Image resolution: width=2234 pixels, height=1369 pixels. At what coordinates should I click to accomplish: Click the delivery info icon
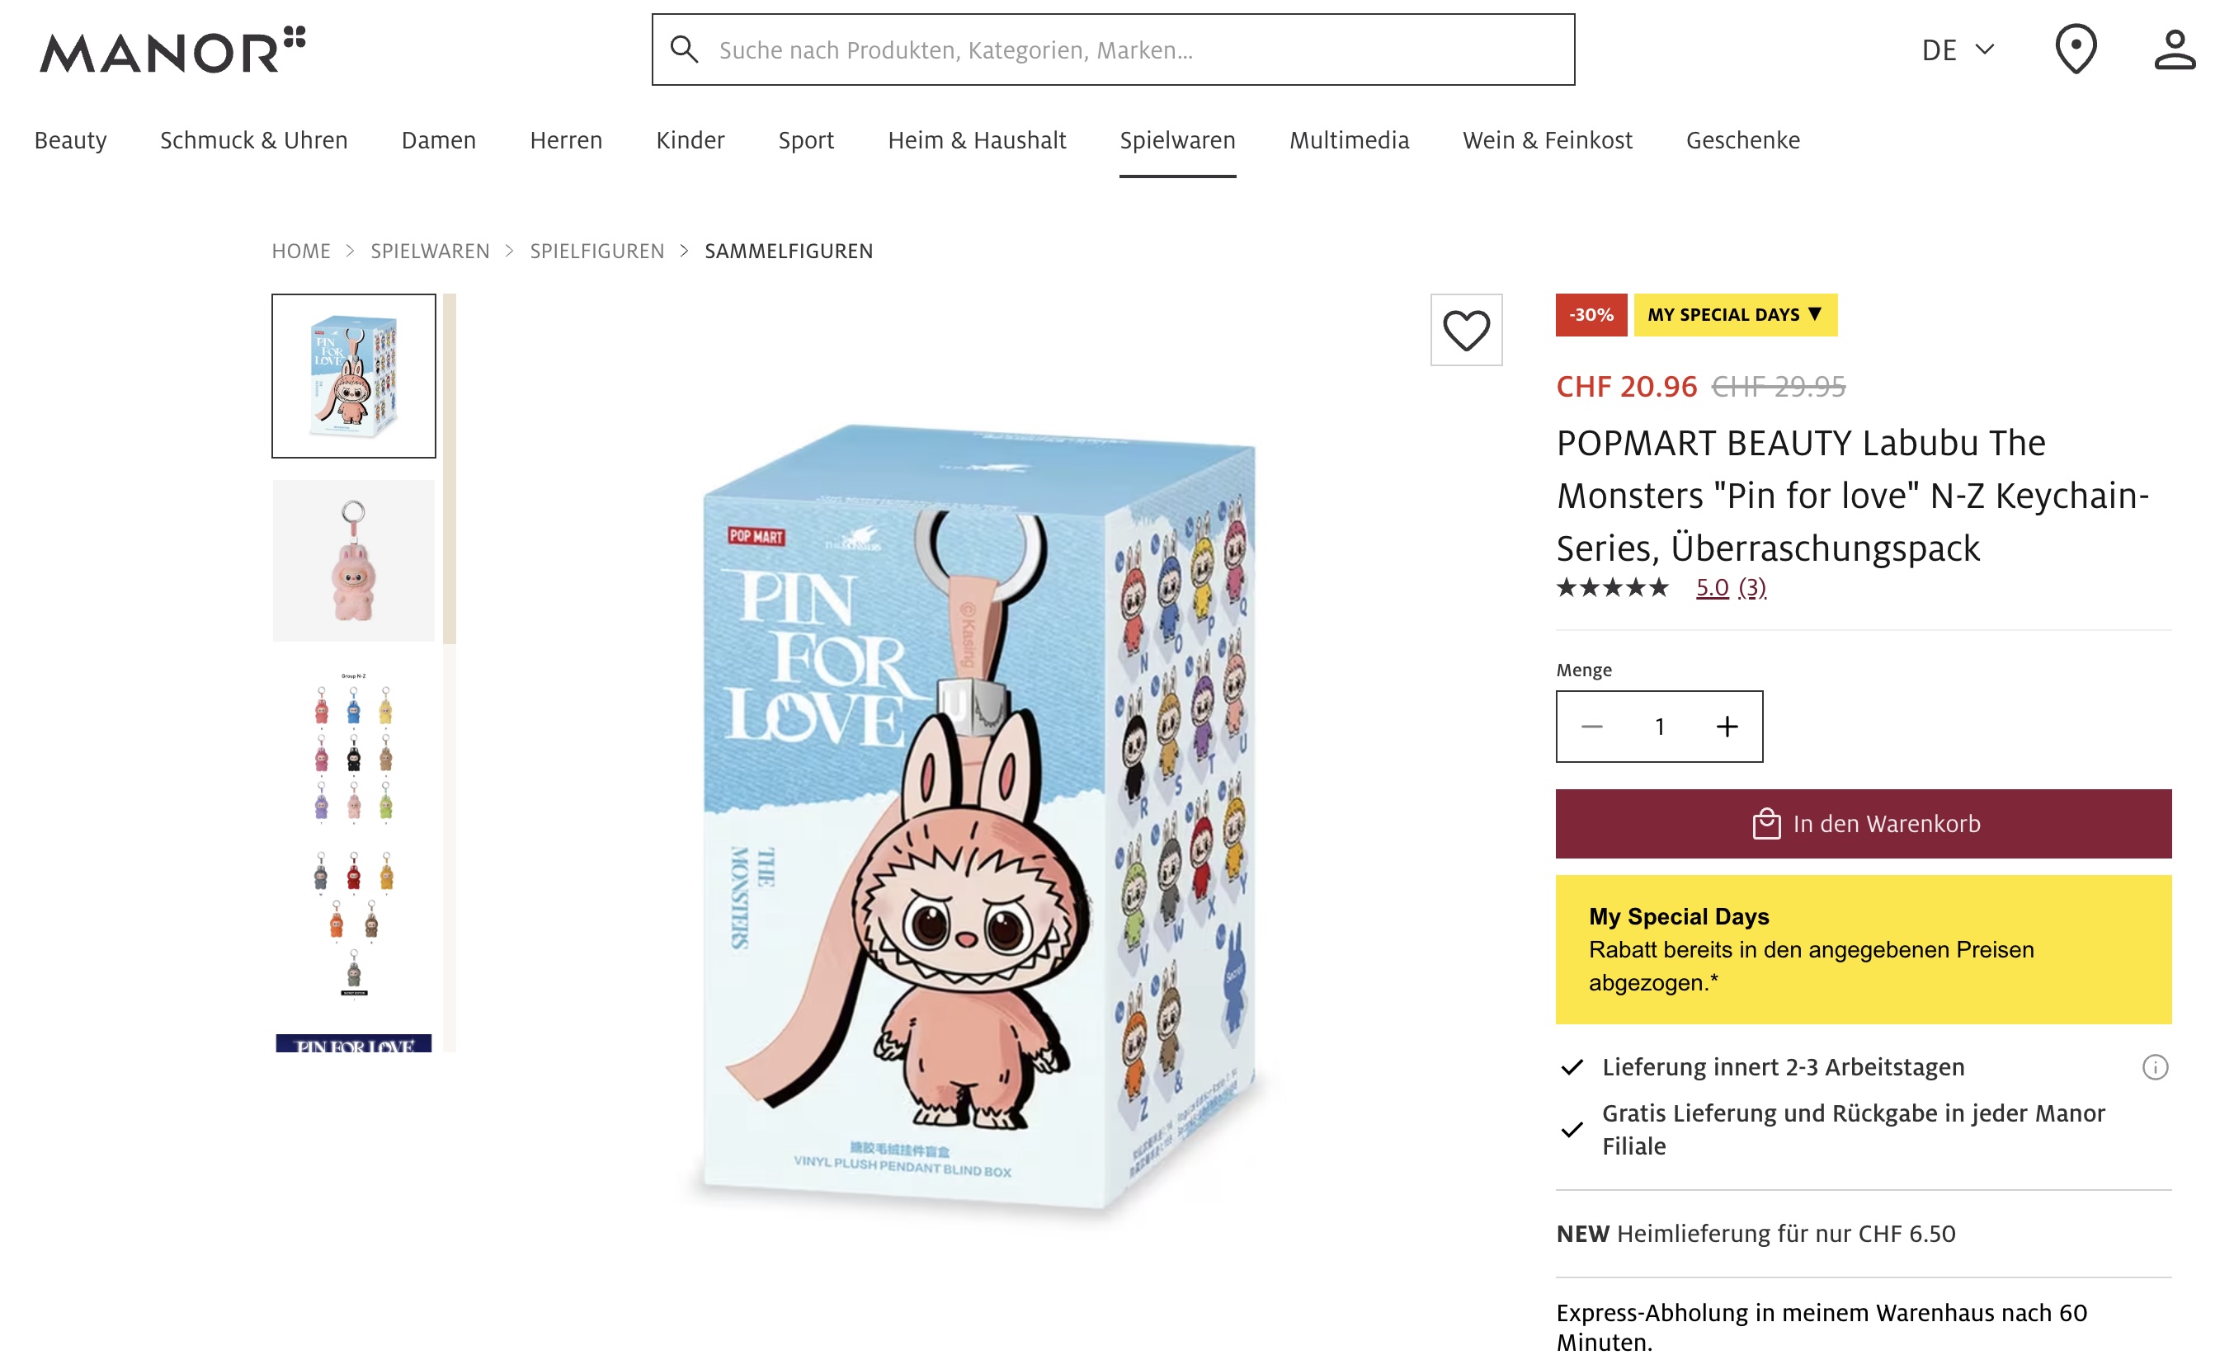coord(2154,1067)
